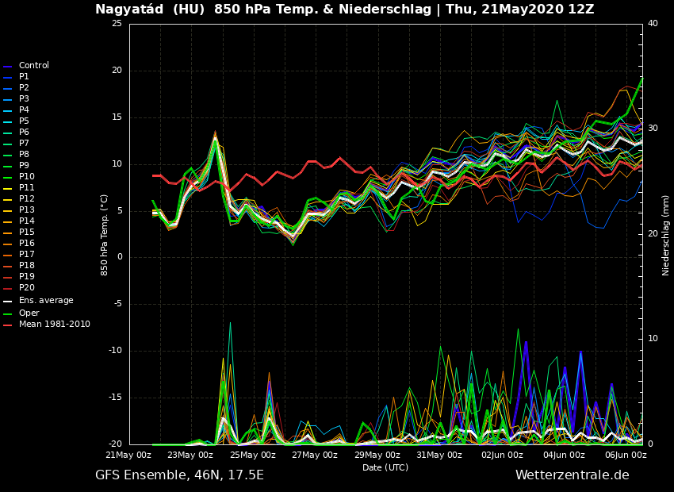
Task: Select the P1 legend entry
Action: [24, 77]
